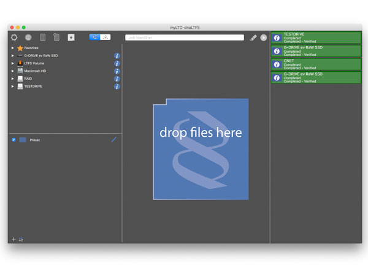Minimize the window with yellow button
Viewport: 368px width, 270px height.
[18, 28]
